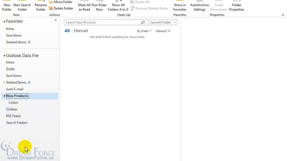Click the Move Folder icon
The image size is (287, 161).
click(x=51, y=2)
